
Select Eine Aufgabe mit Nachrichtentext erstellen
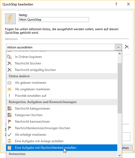click(62, 148)
